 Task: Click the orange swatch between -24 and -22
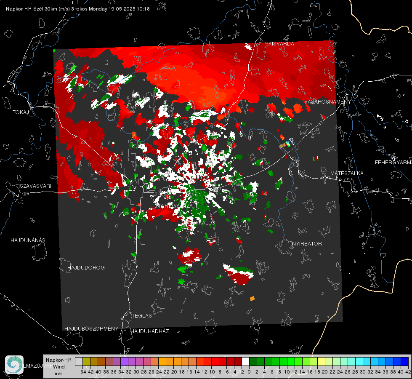[162, 361]
